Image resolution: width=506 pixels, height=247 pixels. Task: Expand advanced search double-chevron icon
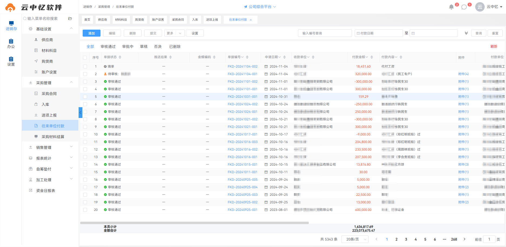pyautogui.click(x=466, y=33)
